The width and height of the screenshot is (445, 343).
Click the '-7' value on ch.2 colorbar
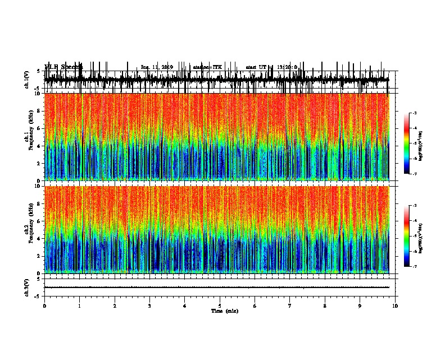(415, 266)
